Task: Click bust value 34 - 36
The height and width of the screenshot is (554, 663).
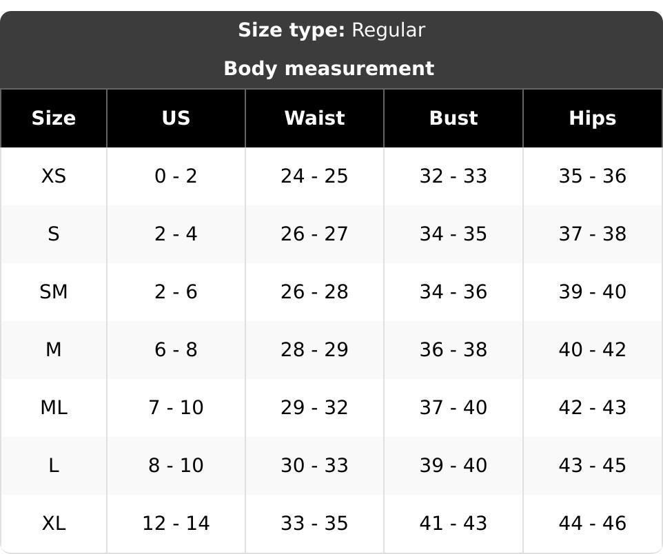Action: point(453,291)
